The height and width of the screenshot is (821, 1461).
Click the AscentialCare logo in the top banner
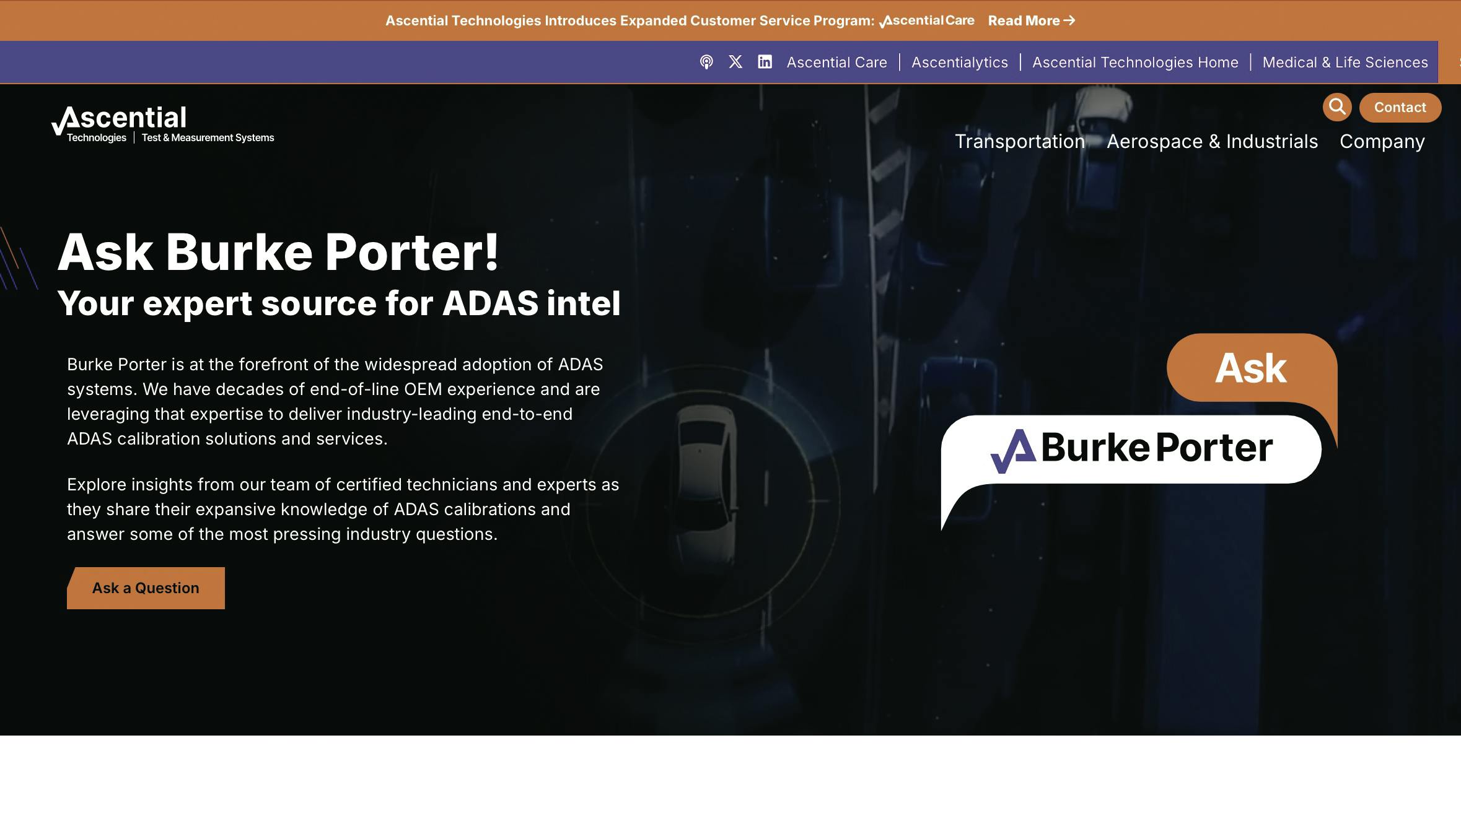[926, 20]
